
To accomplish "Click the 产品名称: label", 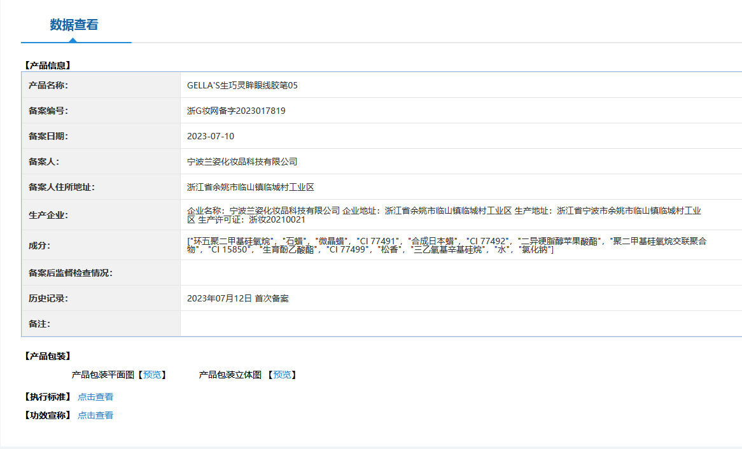I will click(48, 85).
